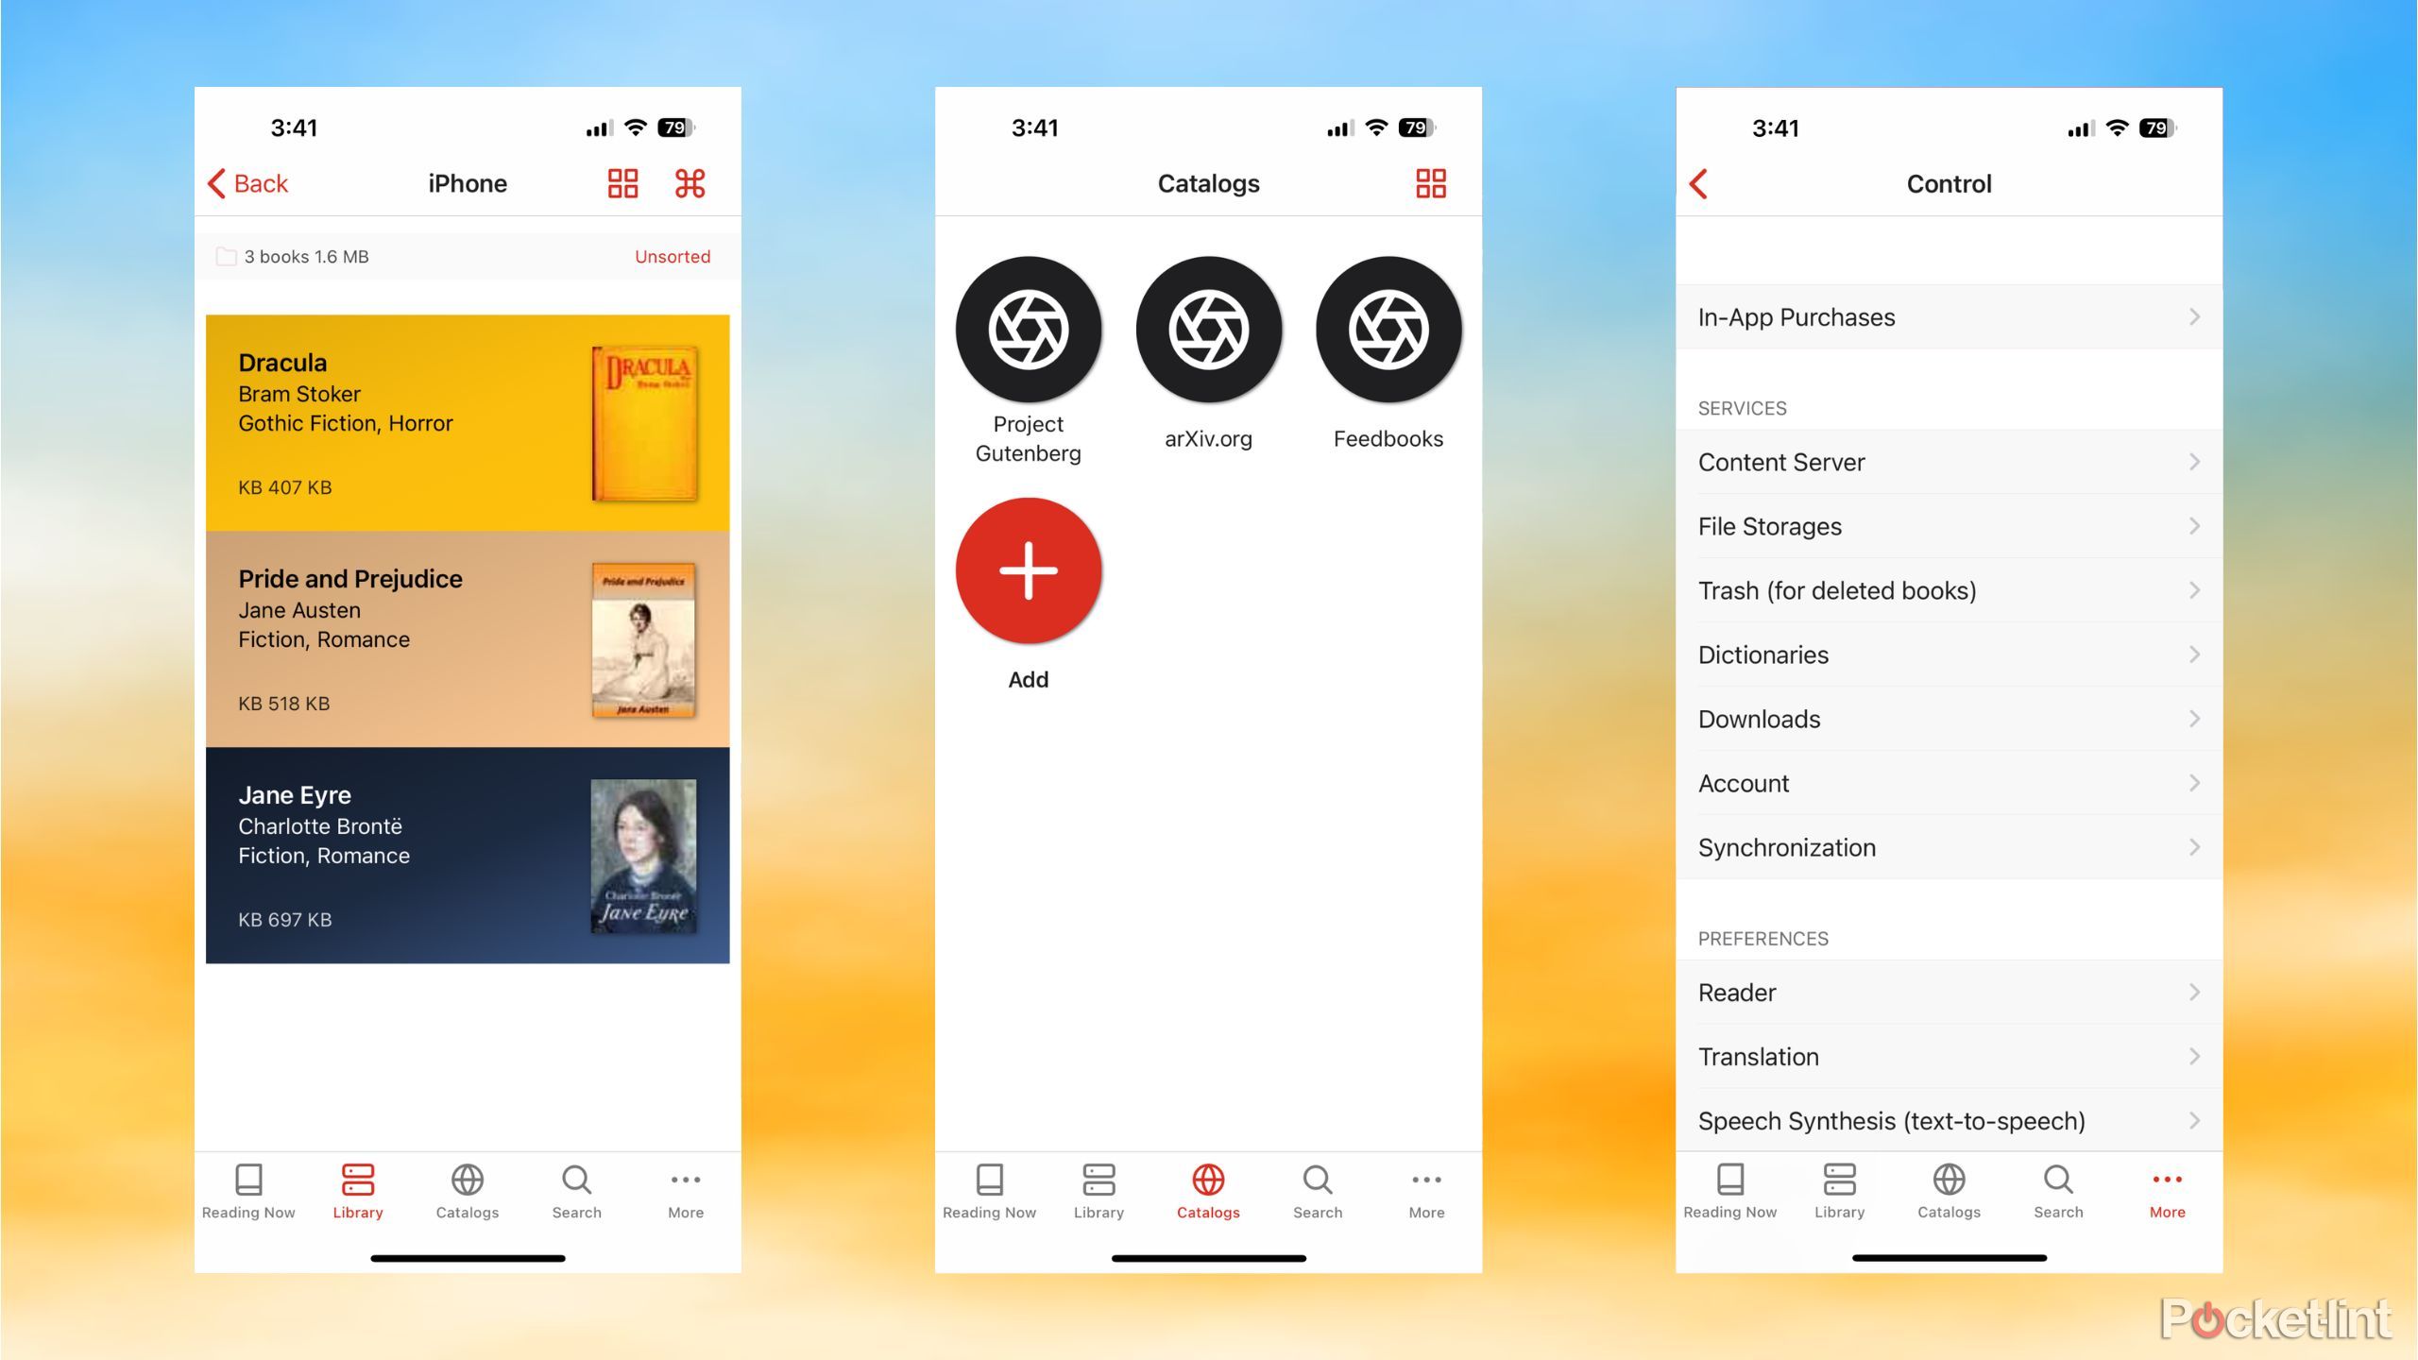Image resolution: width=2418 pixels, height=1360 pixels.
Task: Navigate to Reading Now tab
Action: tap(249, 1191)
